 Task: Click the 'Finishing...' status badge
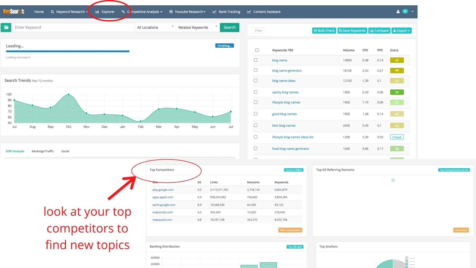pyautogui.click(x=225, y=46)
